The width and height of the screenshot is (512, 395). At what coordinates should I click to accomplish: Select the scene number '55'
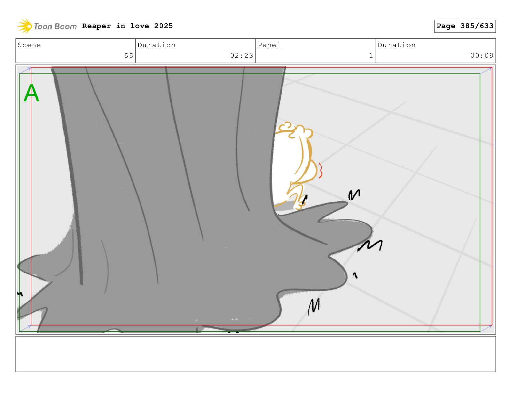point(129,56)
